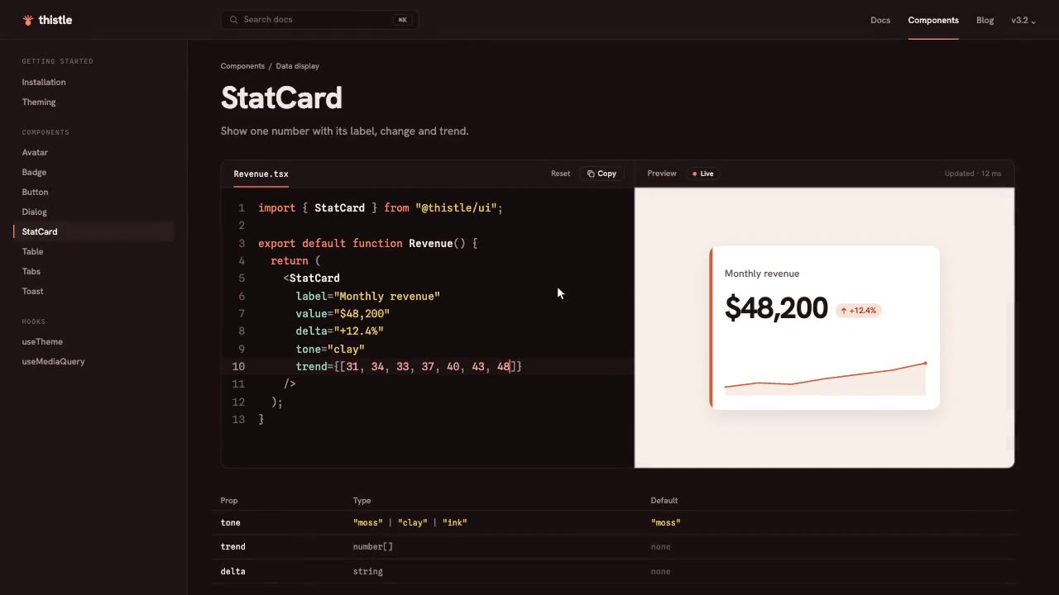
Task: Place cursor on code line 10 trend array
Action: click(428, 367)
